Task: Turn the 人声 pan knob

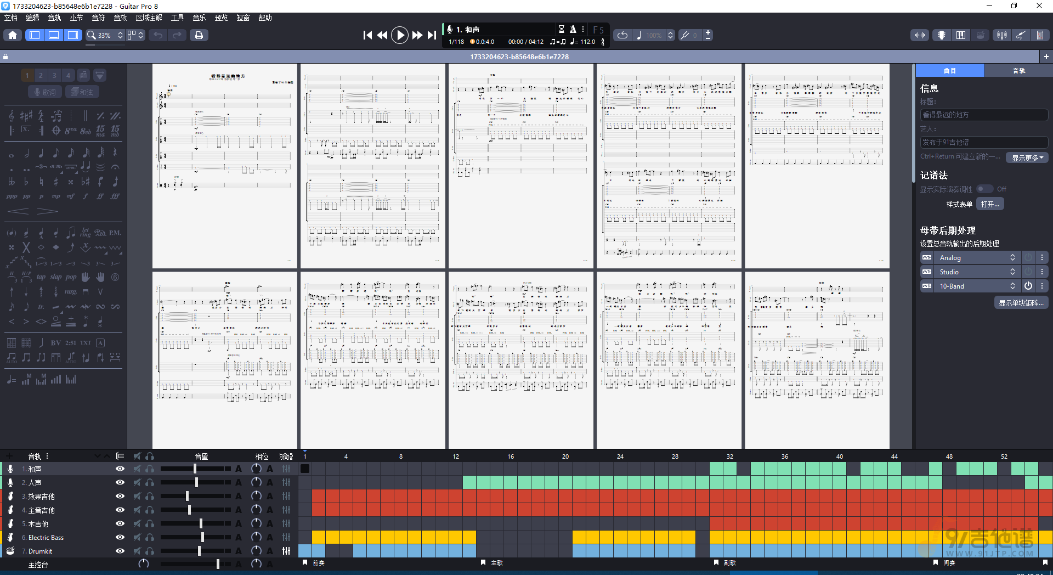Action: (x=256, y=482)
